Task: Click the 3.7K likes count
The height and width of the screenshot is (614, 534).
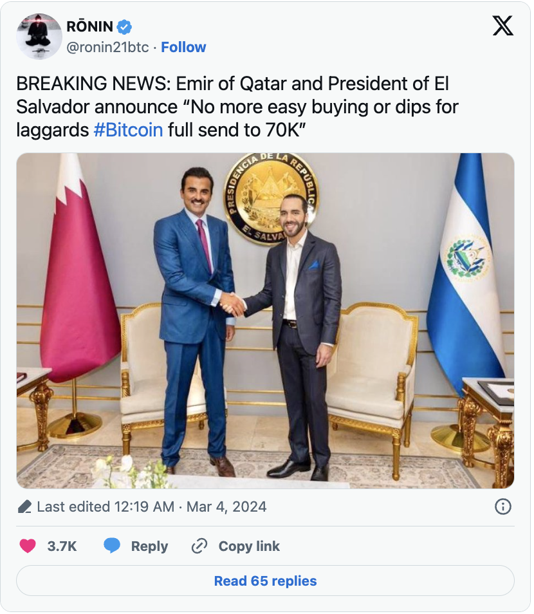Action: pyautogui.click(x=62, y=546)
